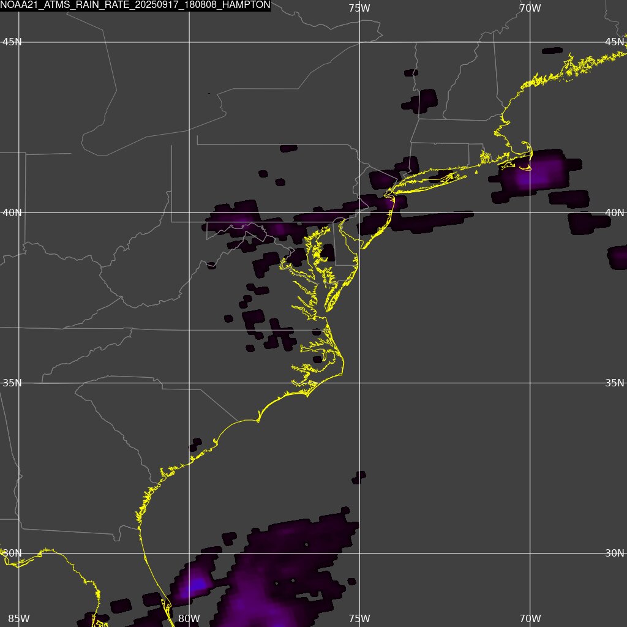The image size is (627, 627).
Task: Select the 45N latitude label on the left edge
Action: [12, 42]
